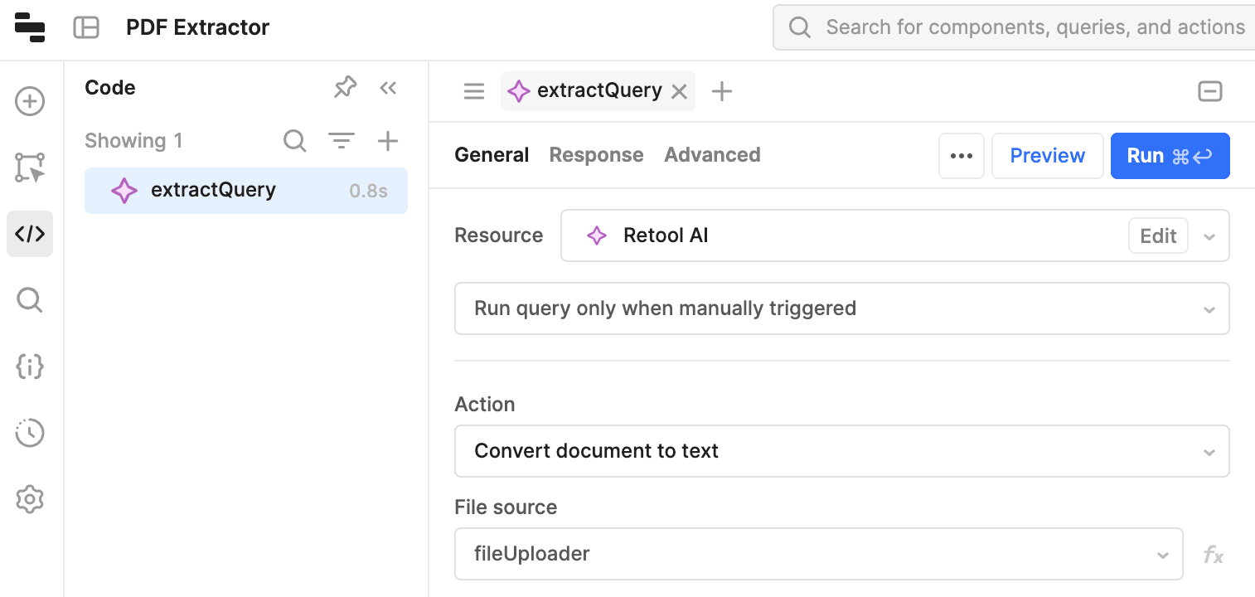
Task: Switch to the Response tab
Action: coord(596,155)
